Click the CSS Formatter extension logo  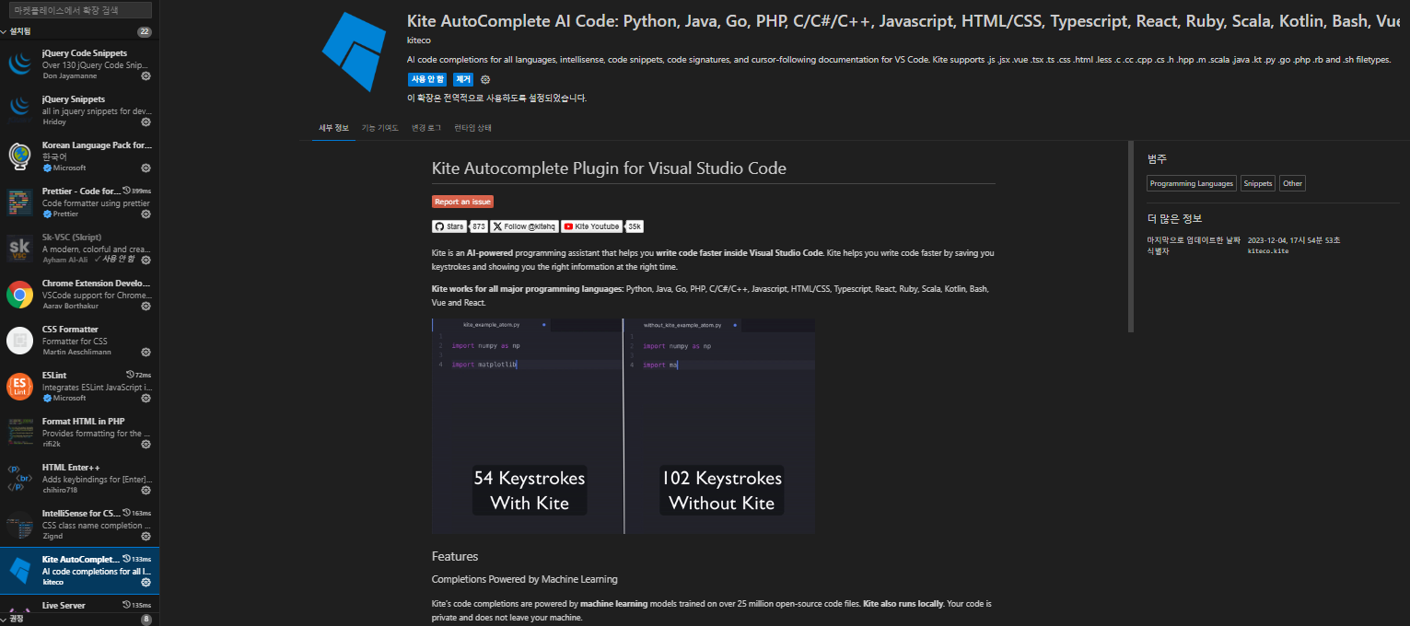20,341
